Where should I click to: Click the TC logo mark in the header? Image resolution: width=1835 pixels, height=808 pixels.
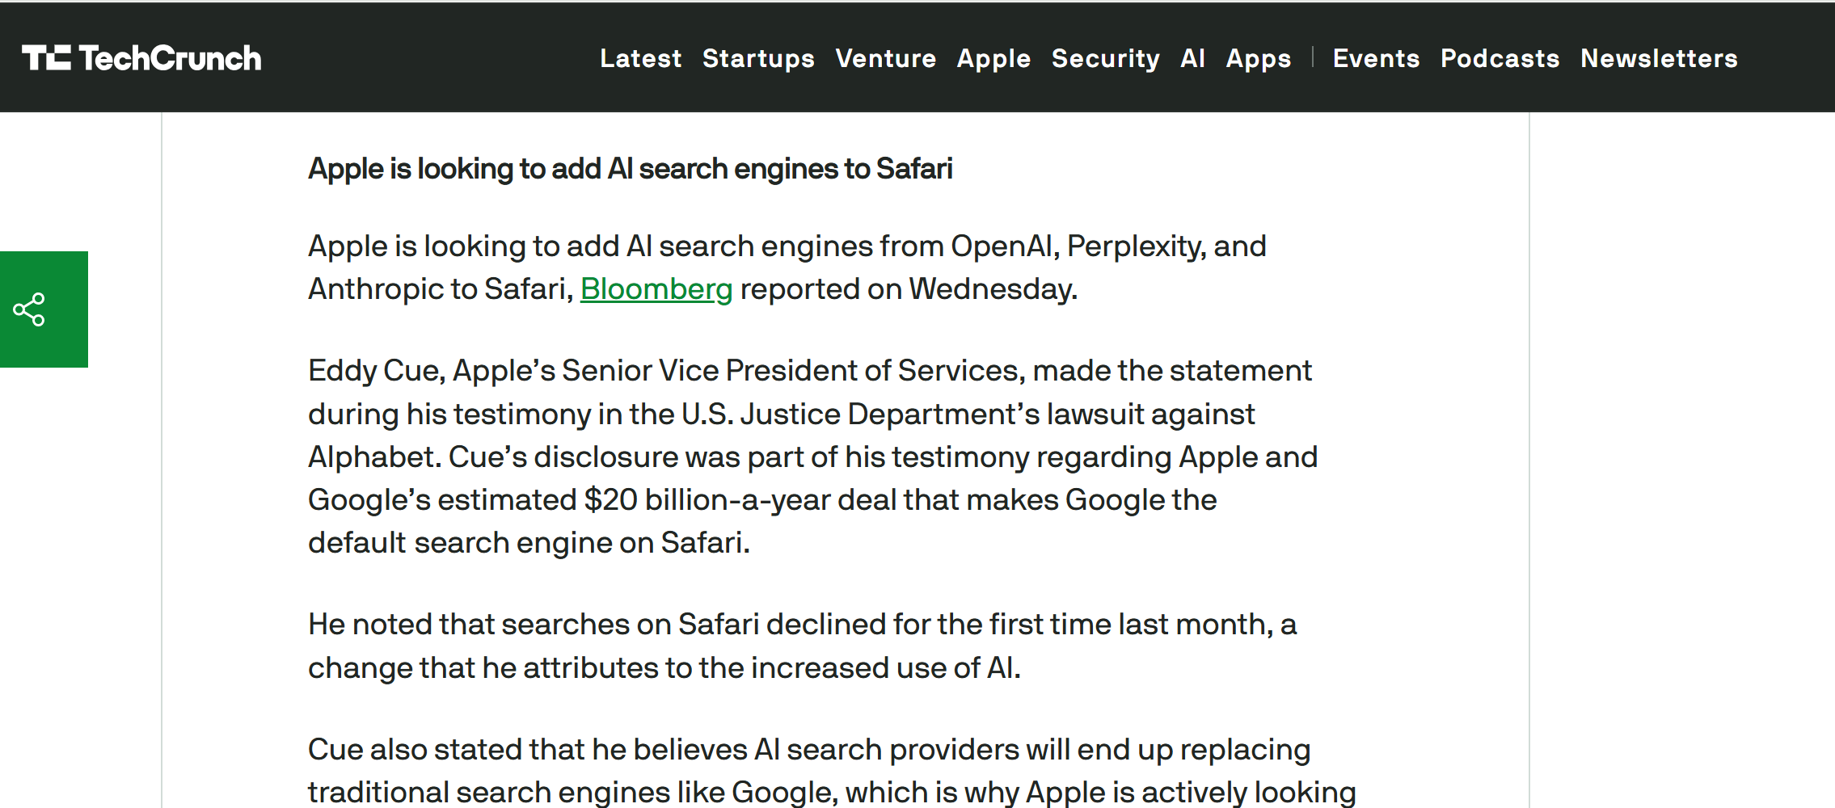pyautogui.click(x=46, y=58)
